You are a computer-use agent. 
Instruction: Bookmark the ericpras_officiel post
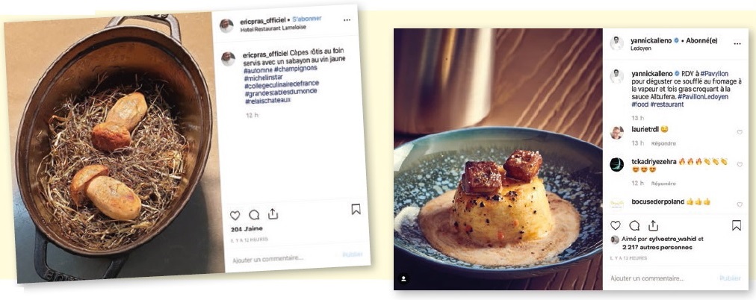pyautogui.click(x=356, y=209)
